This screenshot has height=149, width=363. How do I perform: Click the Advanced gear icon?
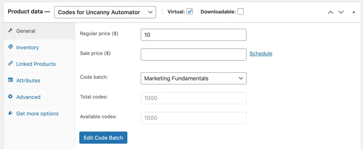coord(10,97)
